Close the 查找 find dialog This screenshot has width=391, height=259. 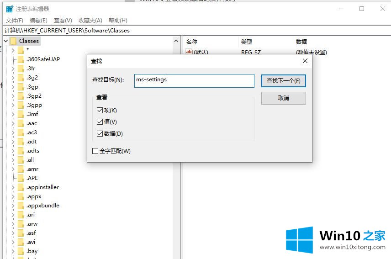305,61
